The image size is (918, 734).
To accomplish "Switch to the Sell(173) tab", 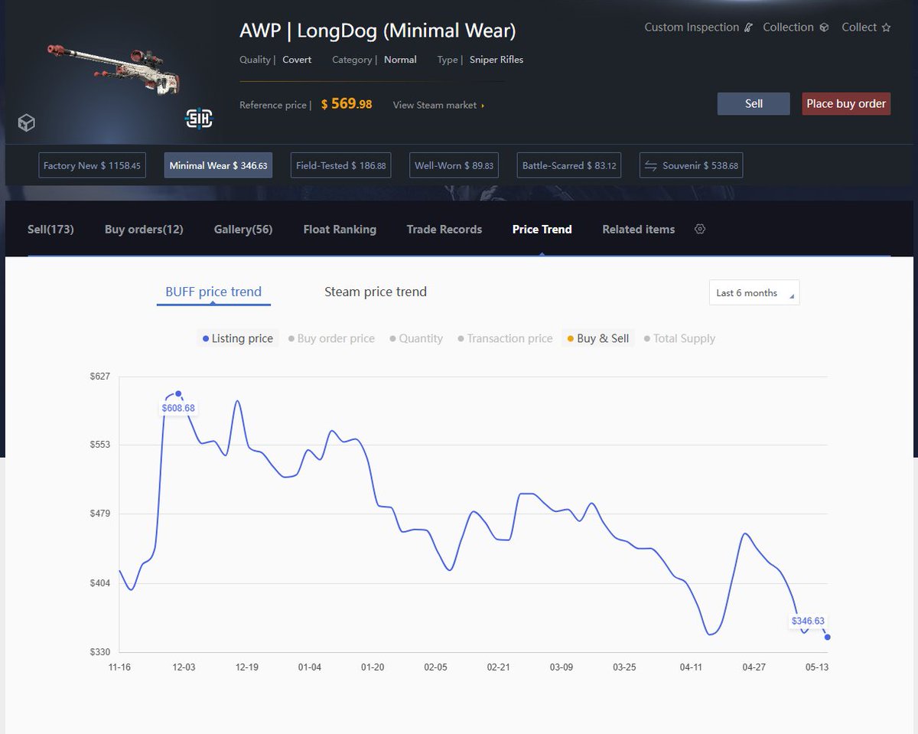I will point(50,229).
